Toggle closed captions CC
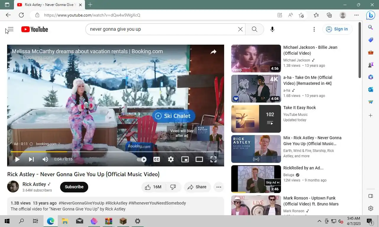This screenshot has width=379, height=227. 157,159
